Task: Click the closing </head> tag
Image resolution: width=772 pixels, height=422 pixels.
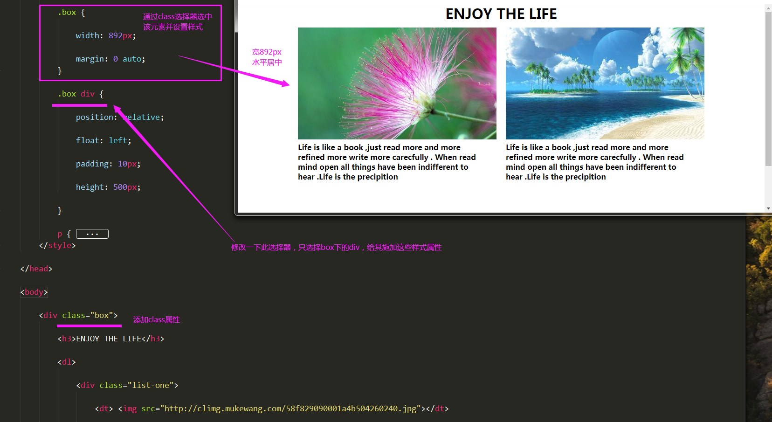Action: tap(36, 269)
